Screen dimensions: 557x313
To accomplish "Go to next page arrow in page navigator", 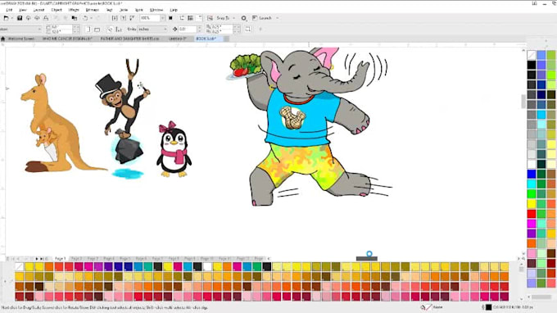I will click(x=37, y=259).
